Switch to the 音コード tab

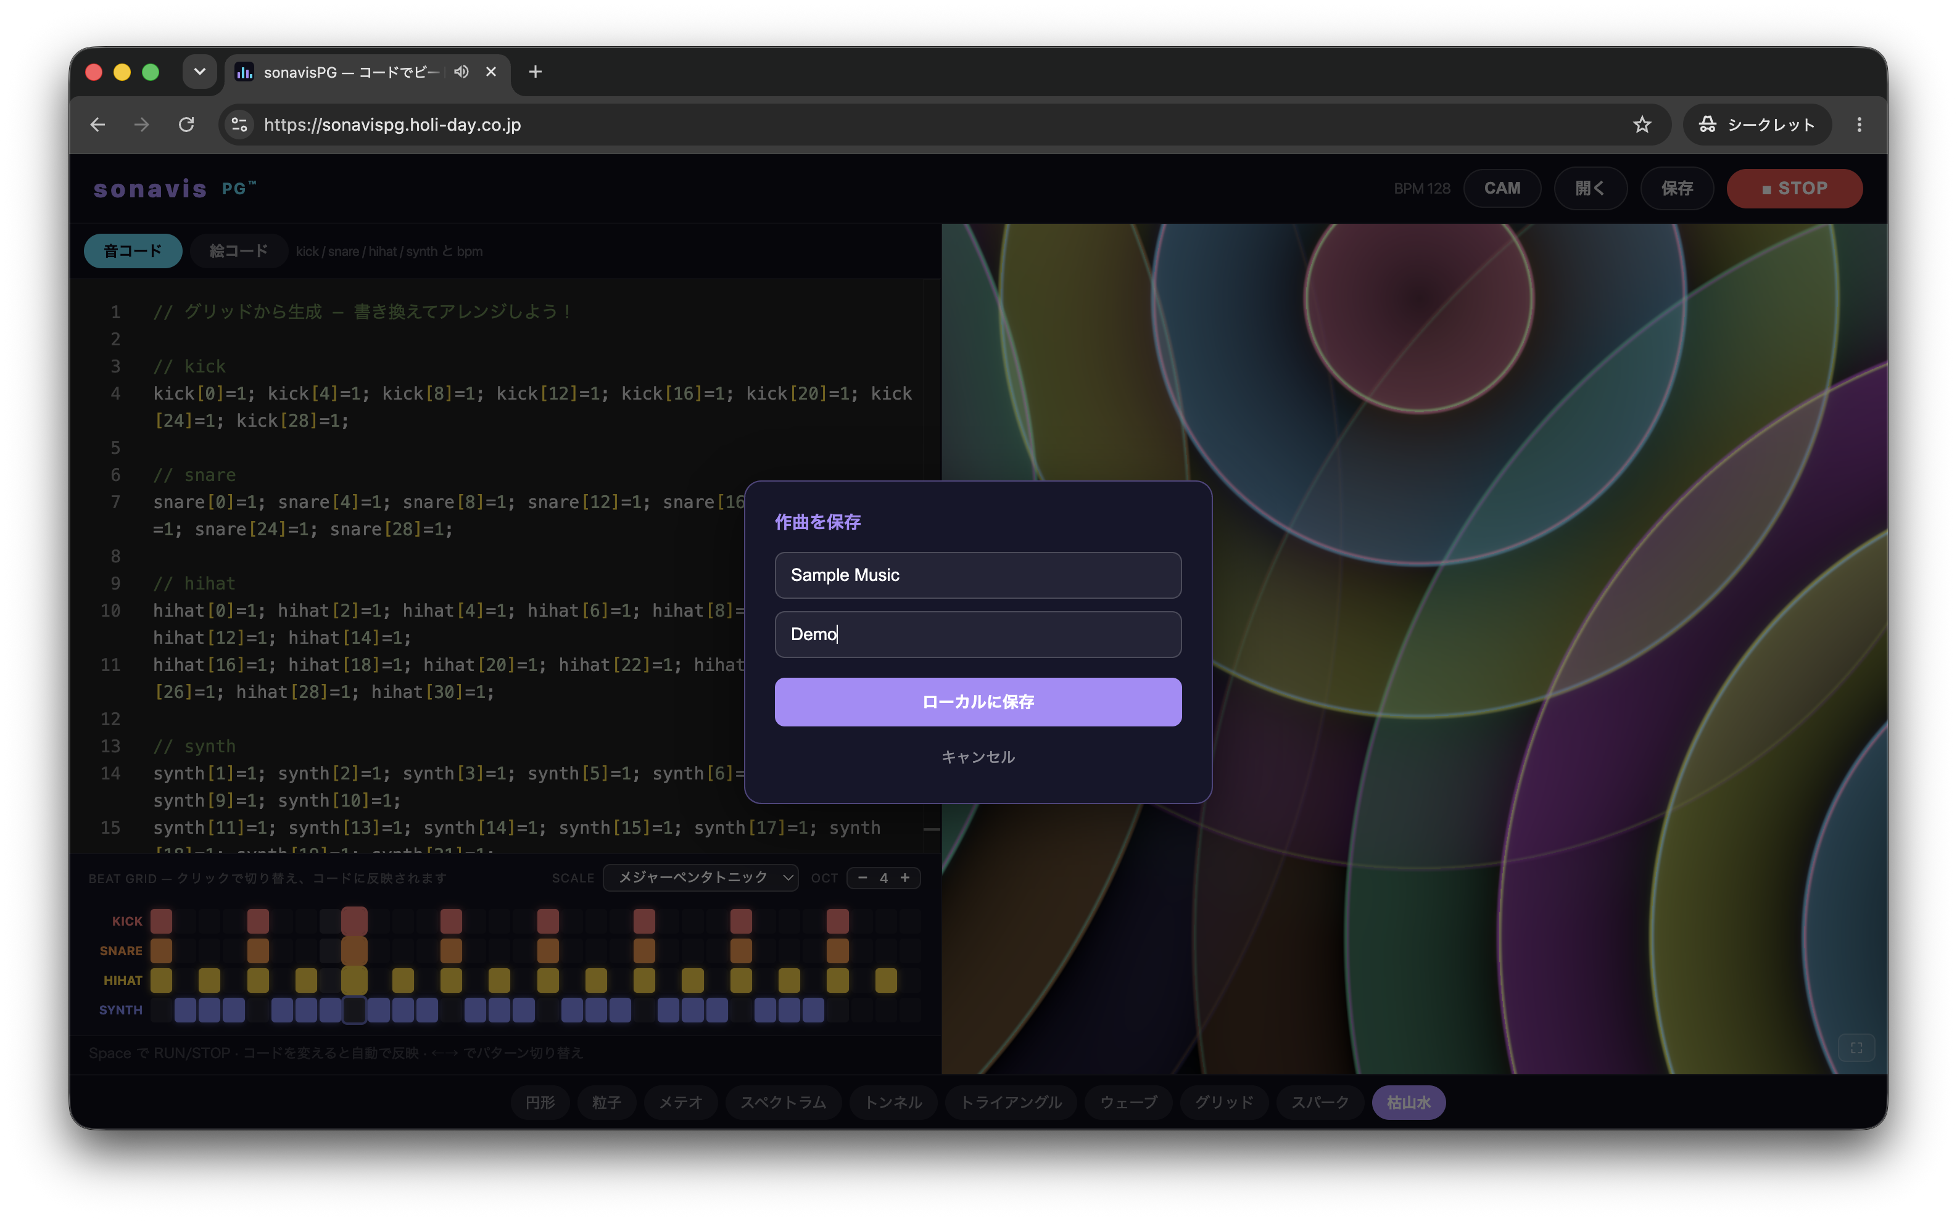coord(133,250)
